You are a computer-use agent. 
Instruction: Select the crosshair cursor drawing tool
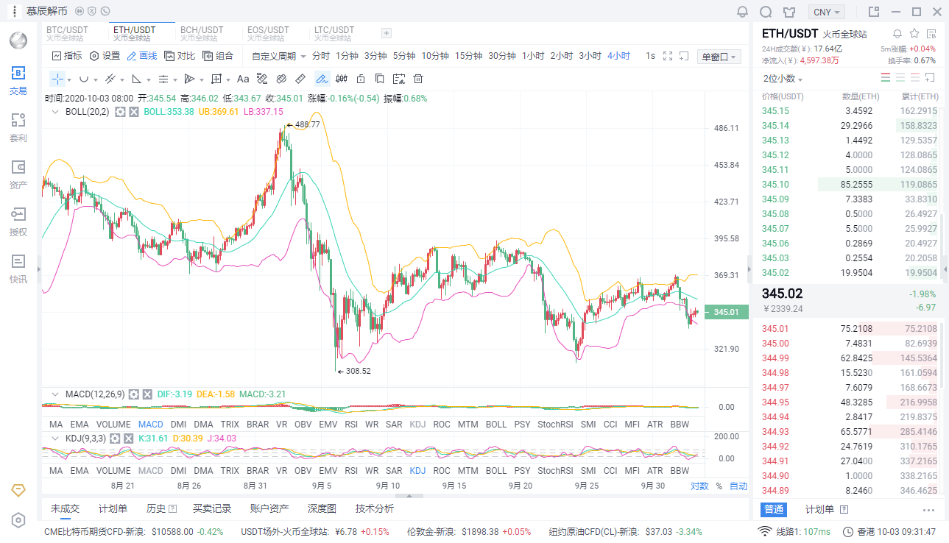pos(57,79)
